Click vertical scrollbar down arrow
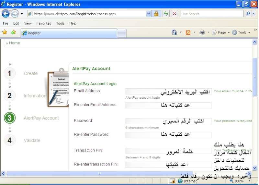 click(254, 168)
